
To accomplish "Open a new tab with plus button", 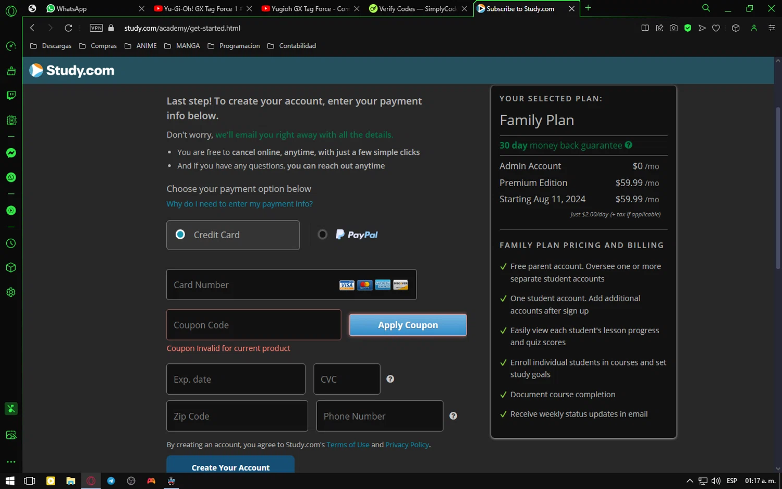I will click(588, 8).
